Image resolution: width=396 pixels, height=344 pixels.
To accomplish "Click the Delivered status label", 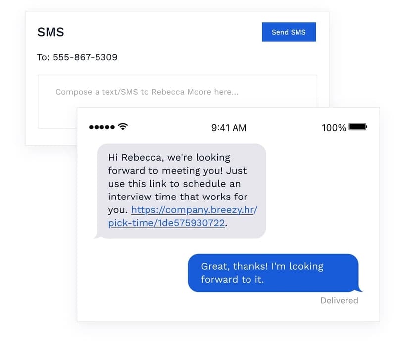I will click(x=339, y=300).
